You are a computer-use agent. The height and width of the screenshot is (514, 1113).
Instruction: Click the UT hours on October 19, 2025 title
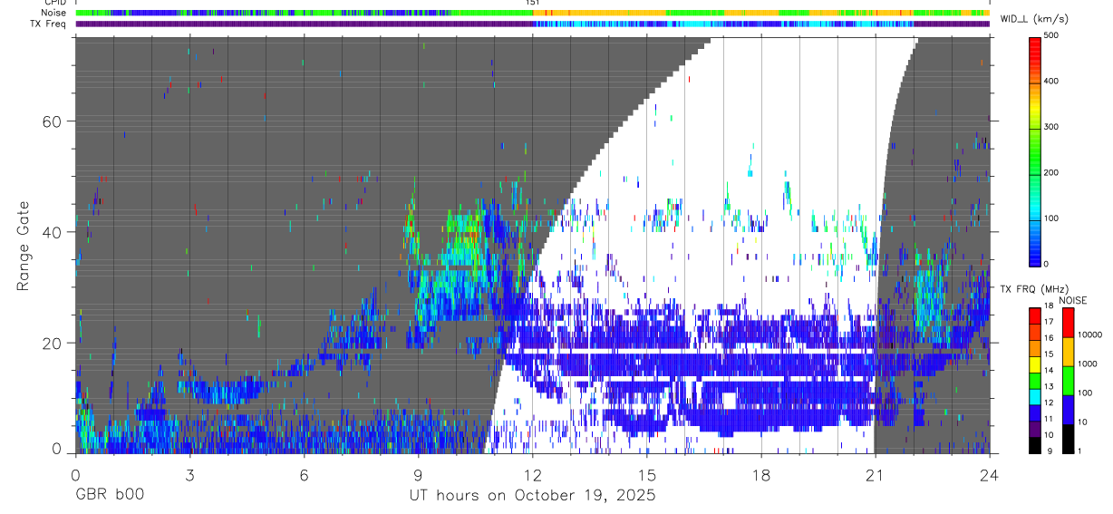point(532,495)
